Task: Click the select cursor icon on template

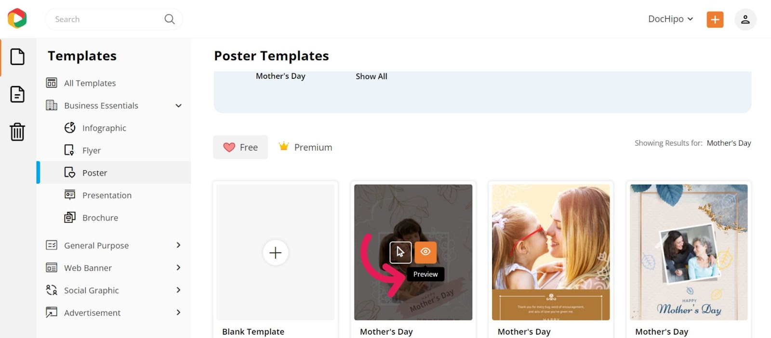Action: coord(400,252)
